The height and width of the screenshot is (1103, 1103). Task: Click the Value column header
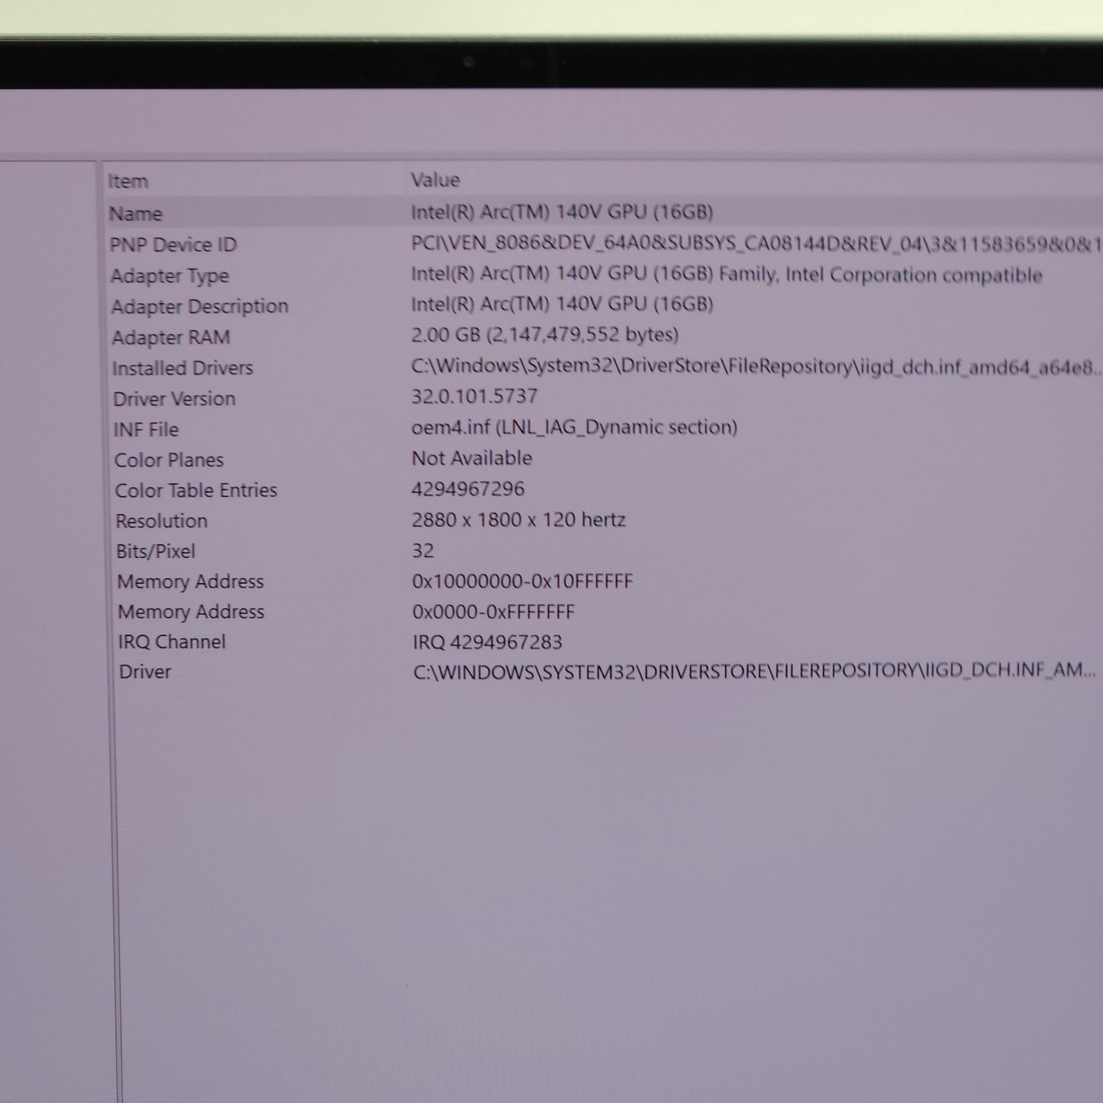click(x=435, y=180)
